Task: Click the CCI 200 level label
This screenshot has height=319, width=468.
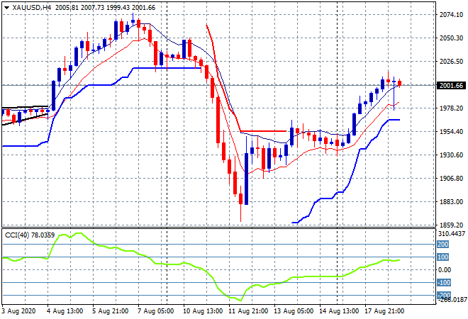Action: click(x=442, y=245)
